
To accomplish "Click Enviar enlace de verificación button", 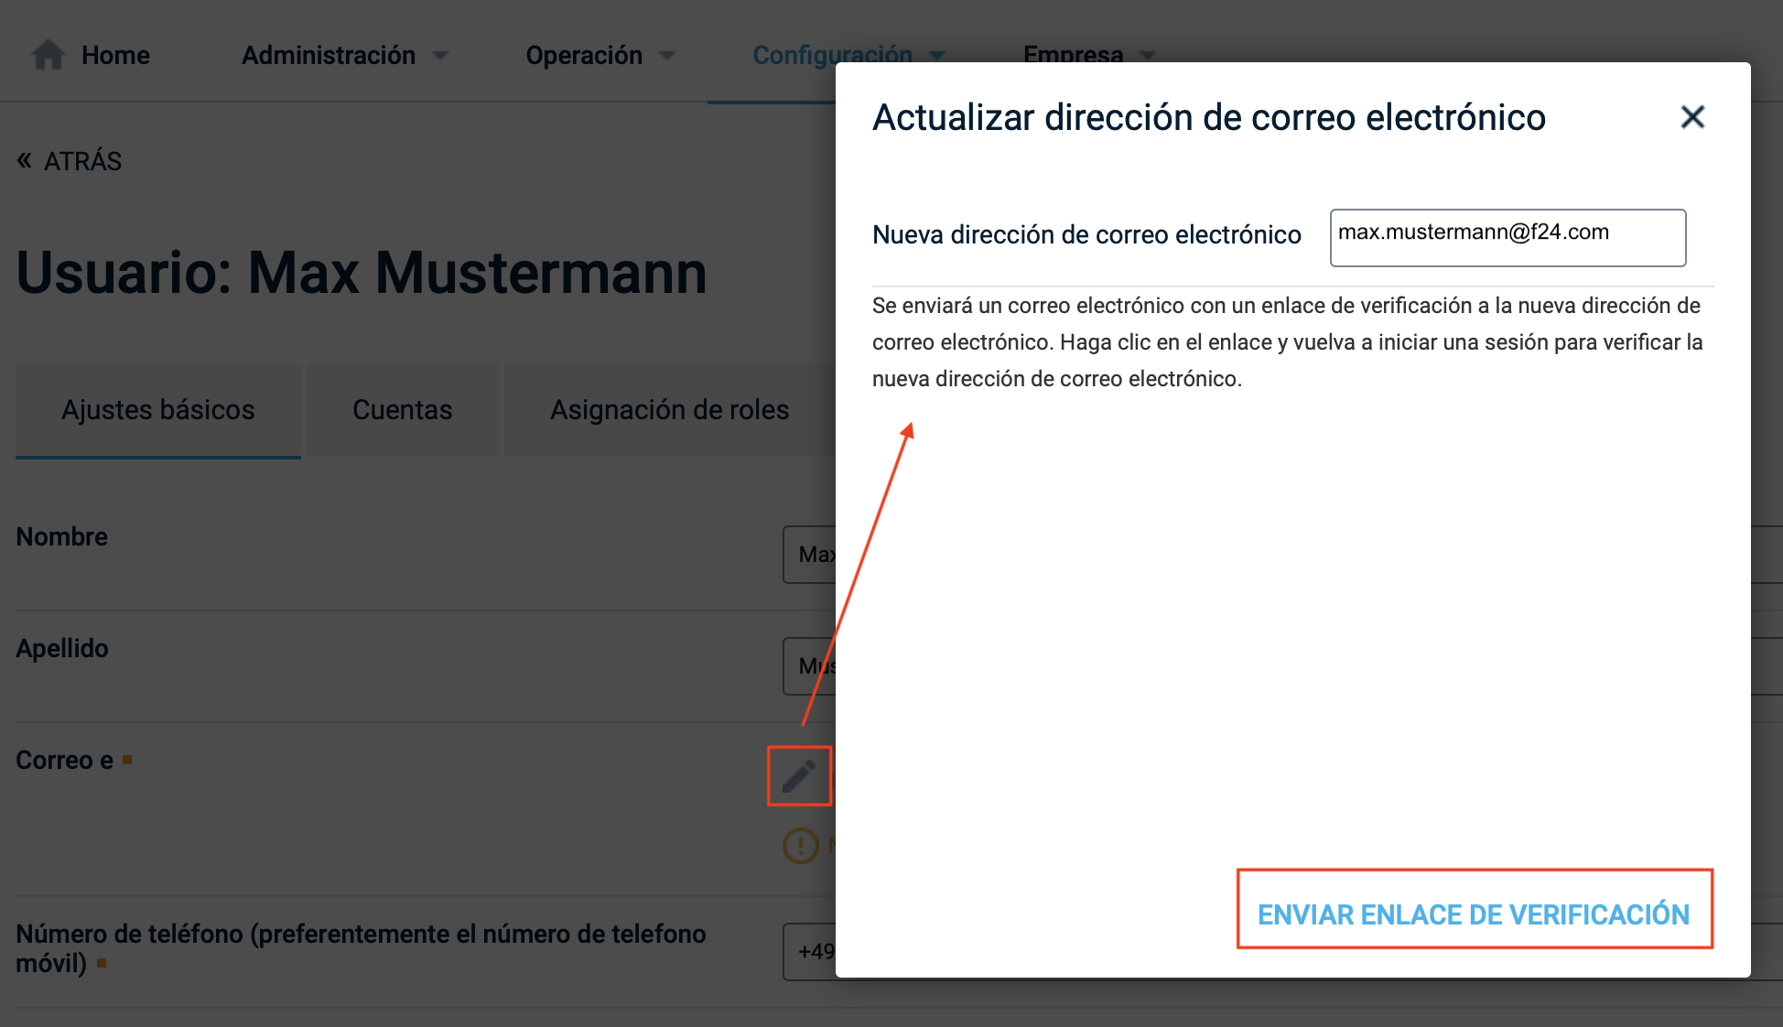I will [1474, 913].
